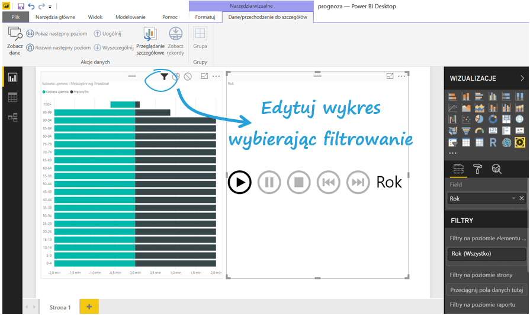Open the Model relationships view icon
This screenshot has height=315, width=530.
point(12,117)
